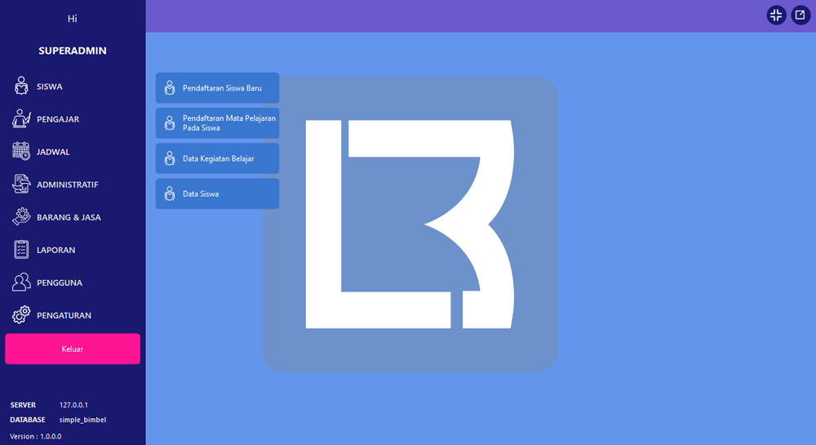Open Data Kegiatan Belajar

click(x=217, y=158)
